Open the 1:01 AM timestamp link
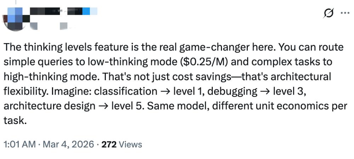The height and width of the screenshot is (159, 354). 19,144
